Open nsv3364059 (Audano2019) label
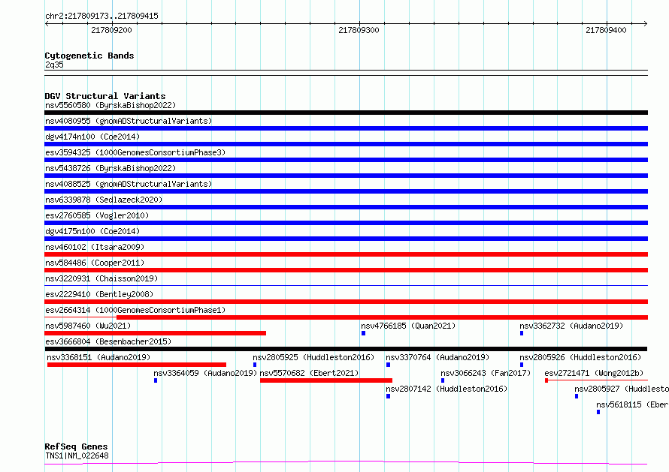 click(205, 373)
